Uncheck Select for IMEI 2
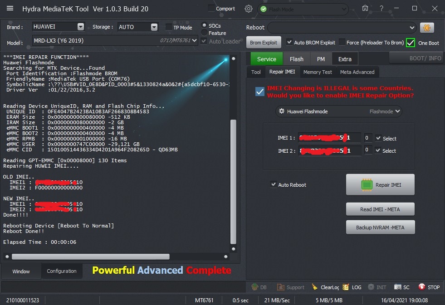The image size is (445, 305). coord(378,150)
